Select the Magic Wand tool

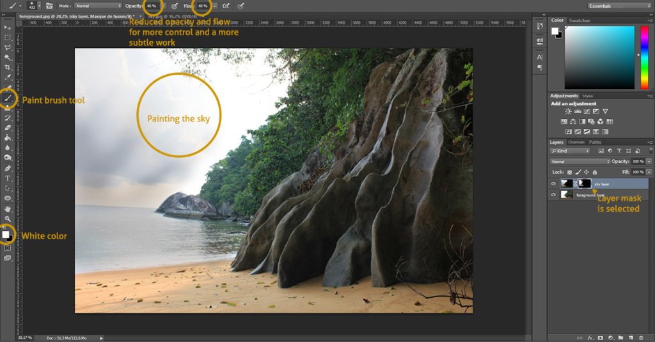point(8,58)
